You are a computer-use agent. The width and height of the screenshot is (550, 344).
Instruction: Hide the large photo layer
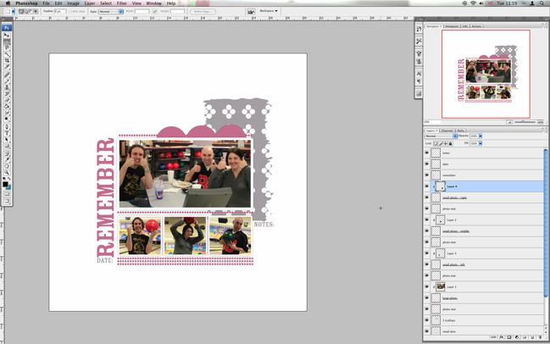click(x=427, y=298)
